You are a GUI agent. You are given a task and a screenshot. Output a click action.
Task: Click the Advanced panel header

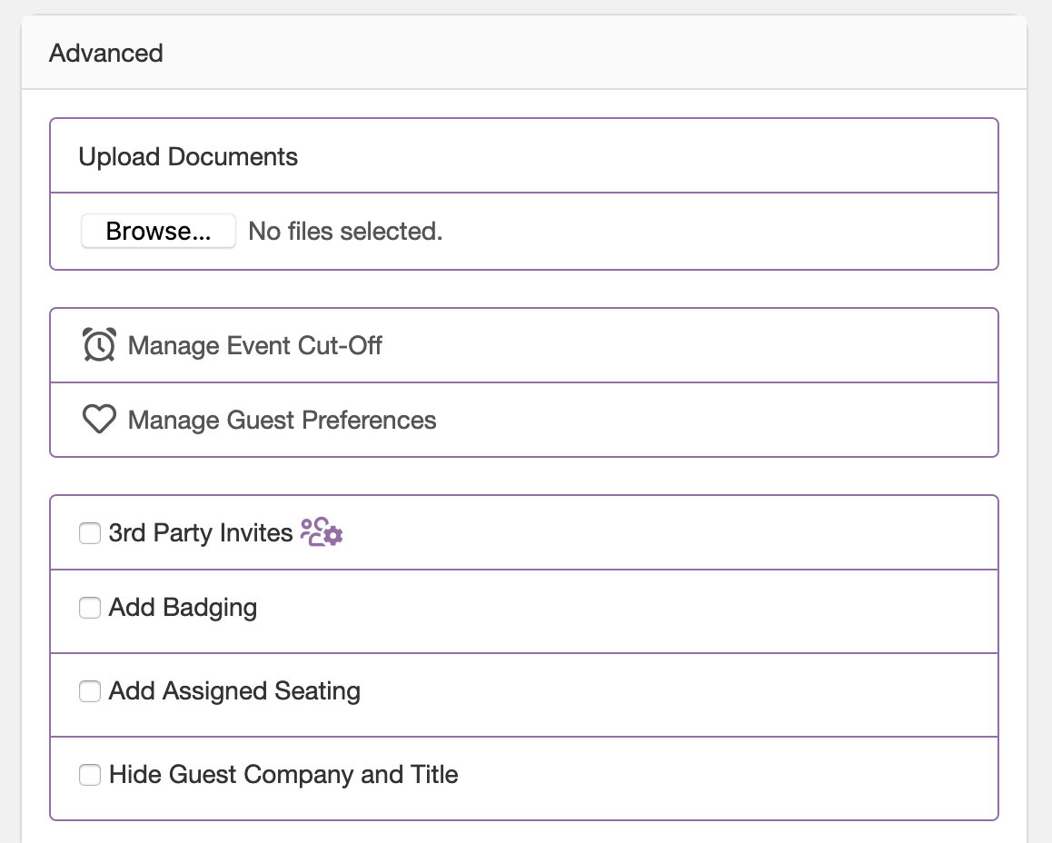pos(524,53)
